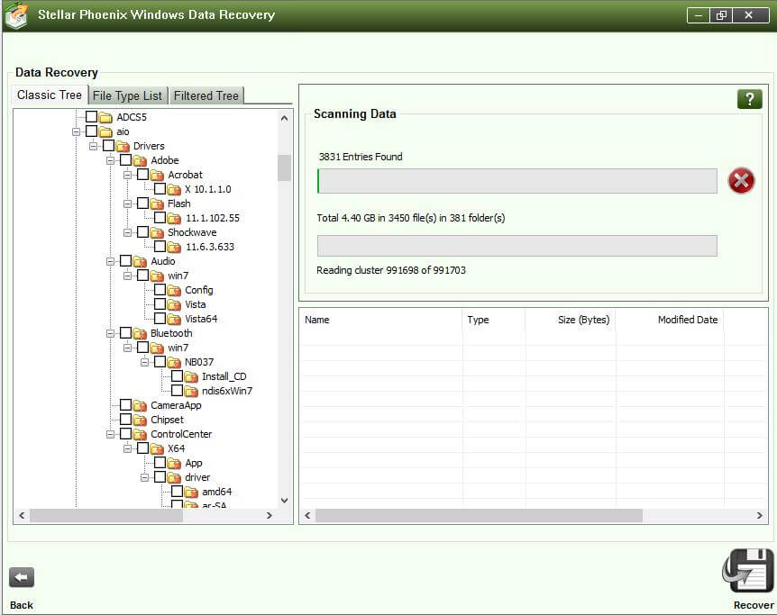Switch to the File Type List tab
The width and height of the screenshot is (777, 615).
pos(127,95)
